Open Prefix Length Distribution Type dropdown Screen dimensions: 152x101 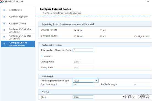(x=85, y=81)
